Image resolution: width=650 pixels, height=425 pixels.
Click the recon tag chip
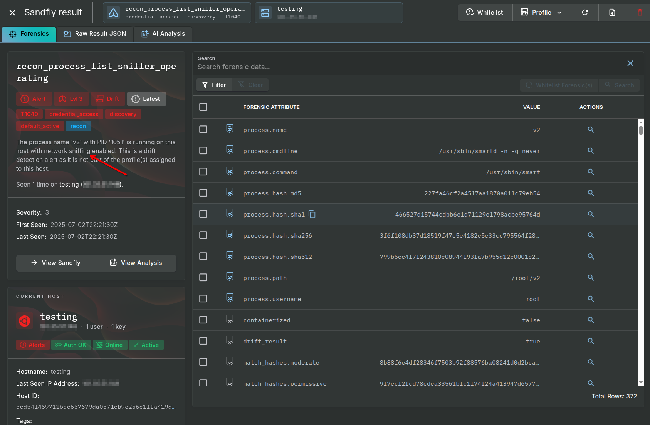pos(78,126)
